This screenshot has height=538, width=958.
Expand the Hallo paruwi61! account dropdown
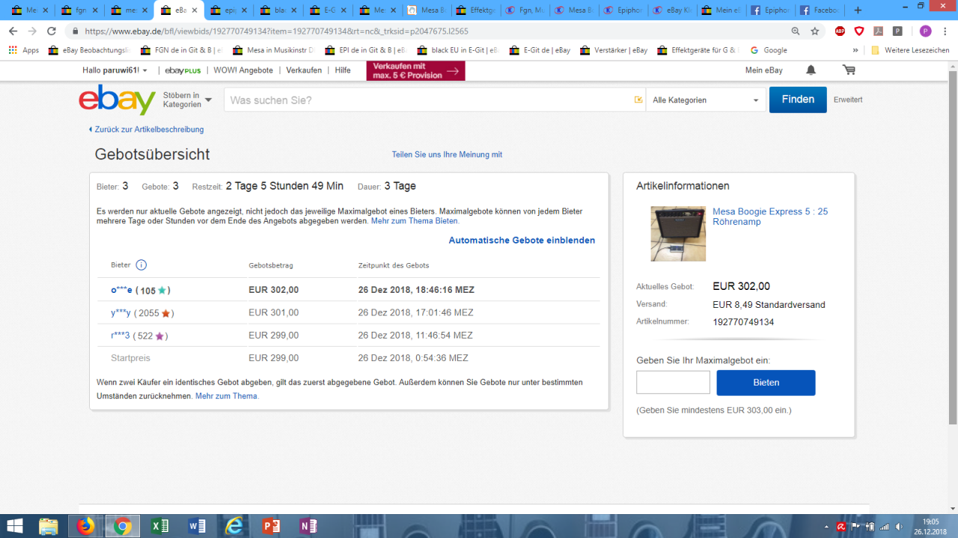115,70
